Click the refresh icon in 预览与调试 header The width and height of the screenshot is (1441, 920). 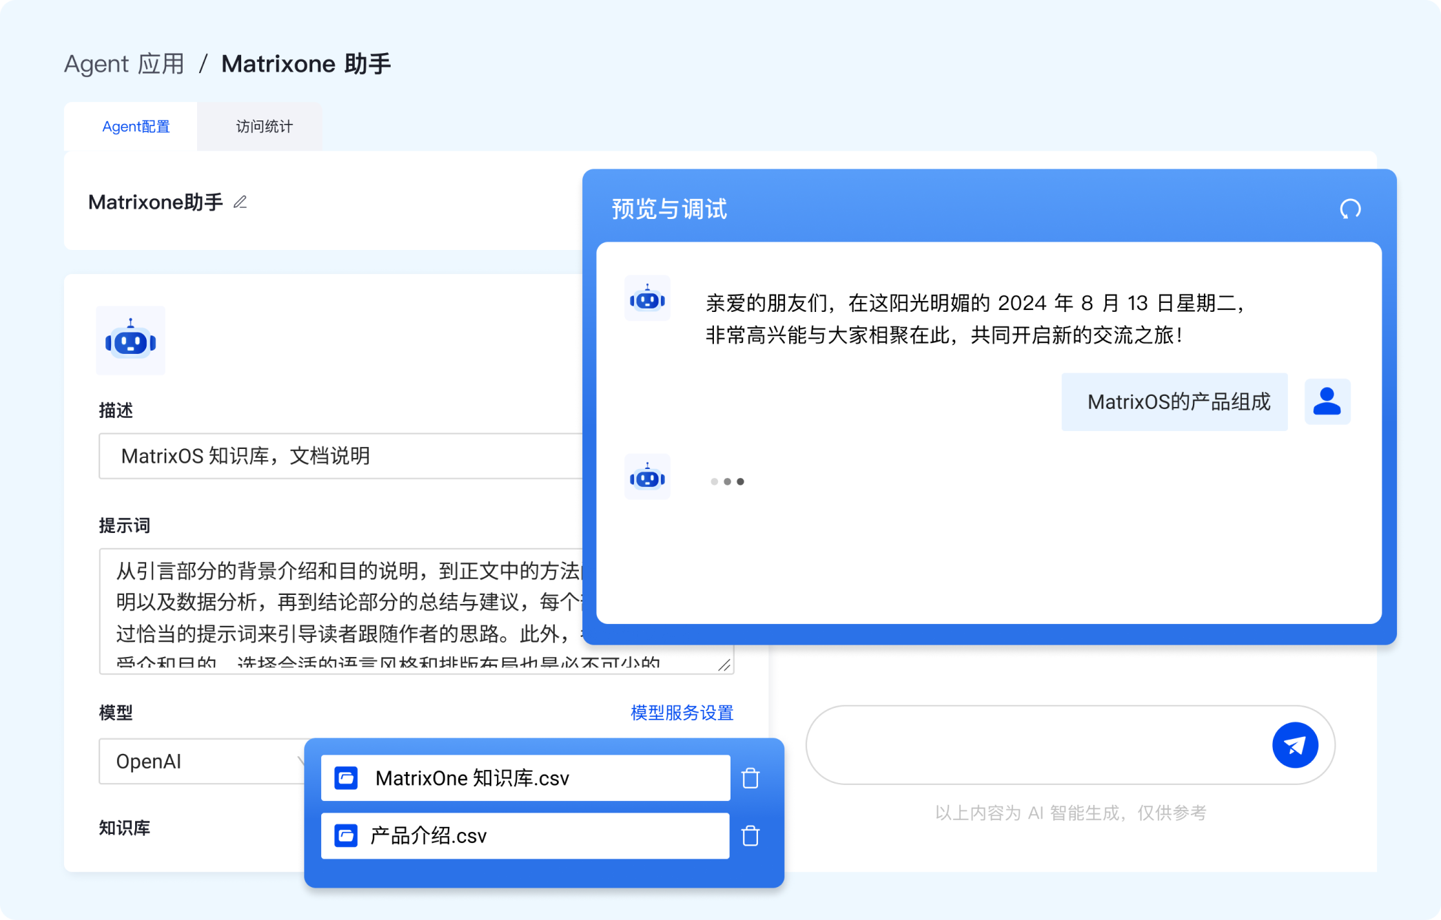click(x=1350, y=209)
